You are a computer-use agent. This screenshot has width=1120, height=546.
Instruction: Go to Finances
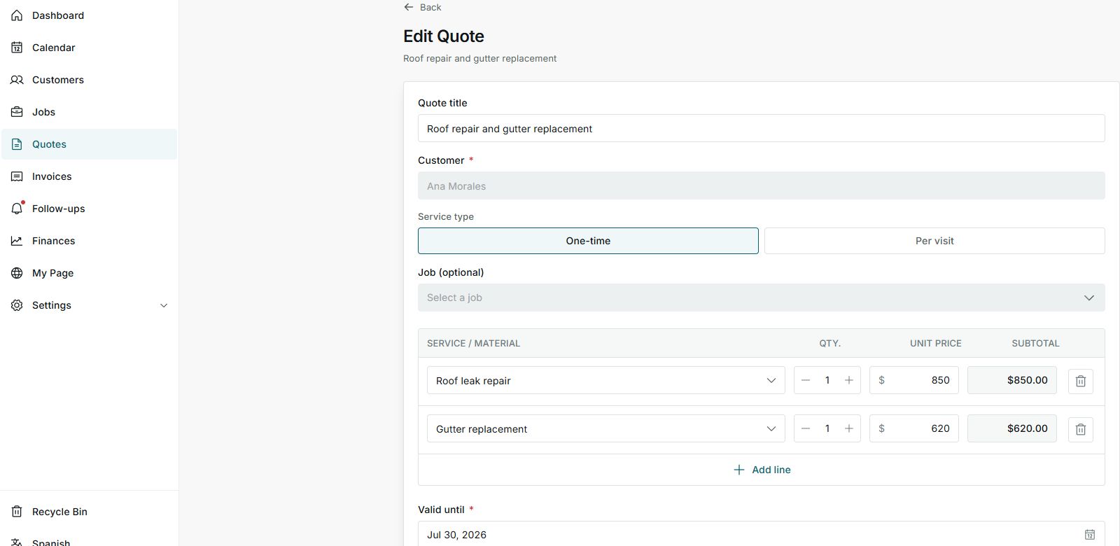point(89,241)
